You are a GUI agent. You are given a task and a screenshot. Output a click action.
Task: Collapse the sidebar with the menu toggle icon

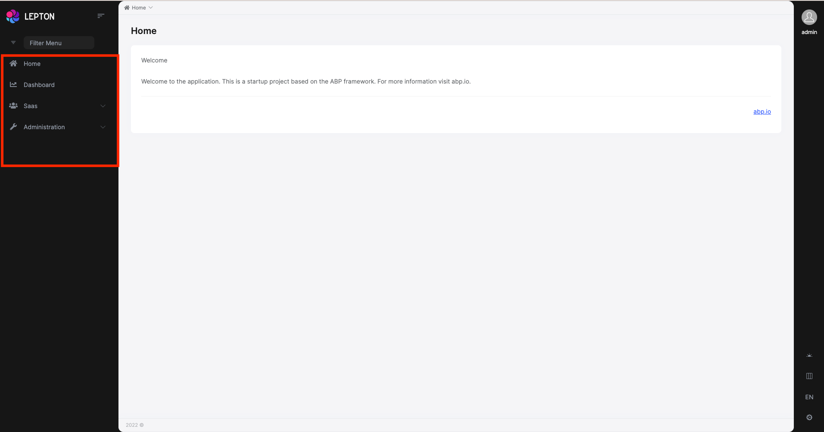tap(101, 16)
